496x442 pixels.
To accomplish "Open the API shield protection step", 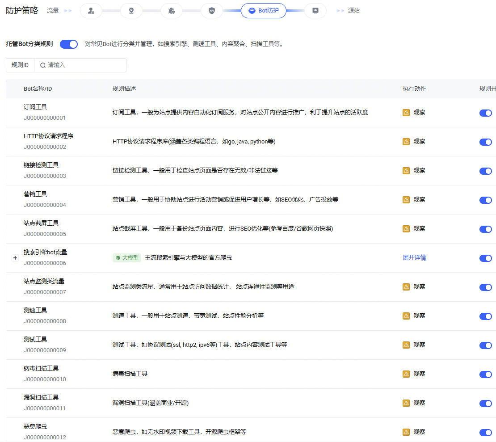I will click(x=212, y=11).
